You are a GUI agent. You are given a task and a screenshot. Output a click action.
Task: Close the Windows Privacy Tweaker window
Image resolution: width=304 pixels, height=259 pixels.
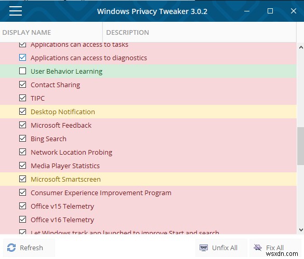[x=294, y=11]
